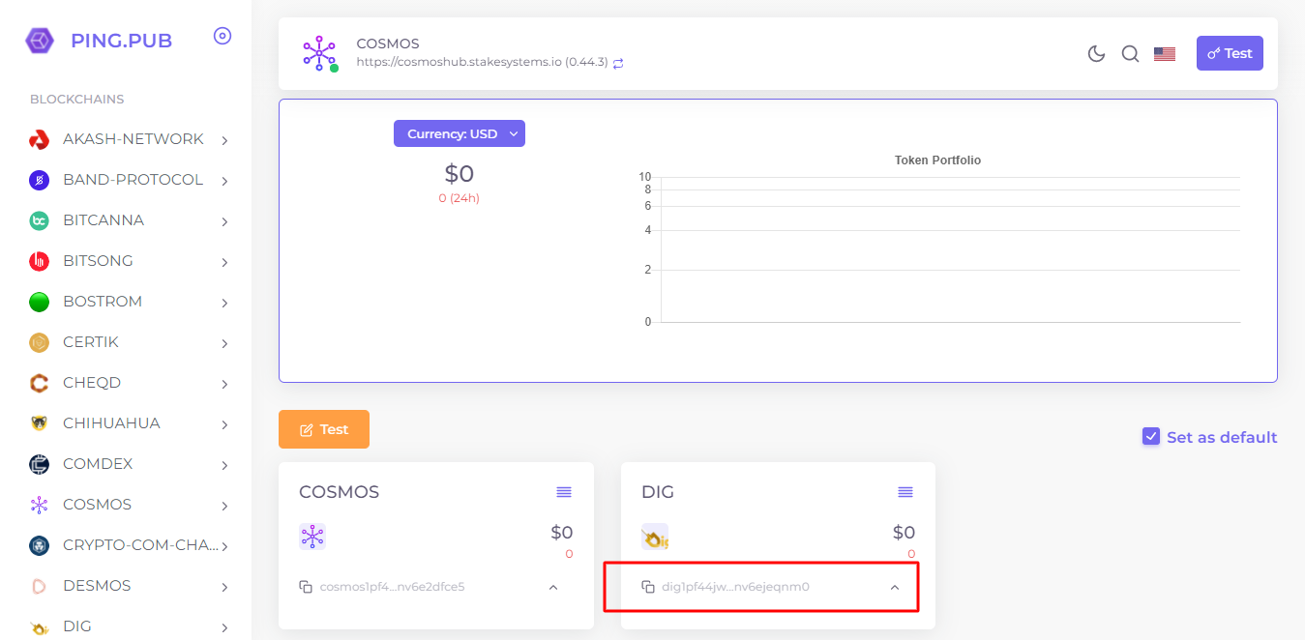1305x640 pixels.
Task: Click the US flag language icon
Action: click(x=1165, y=54)
